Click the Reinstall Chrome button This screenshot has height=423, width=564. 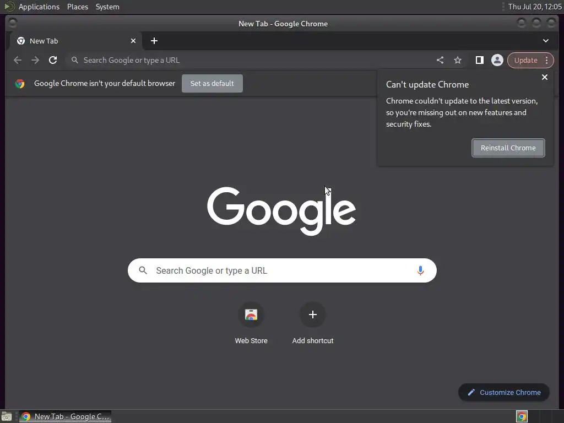(508, 148)
